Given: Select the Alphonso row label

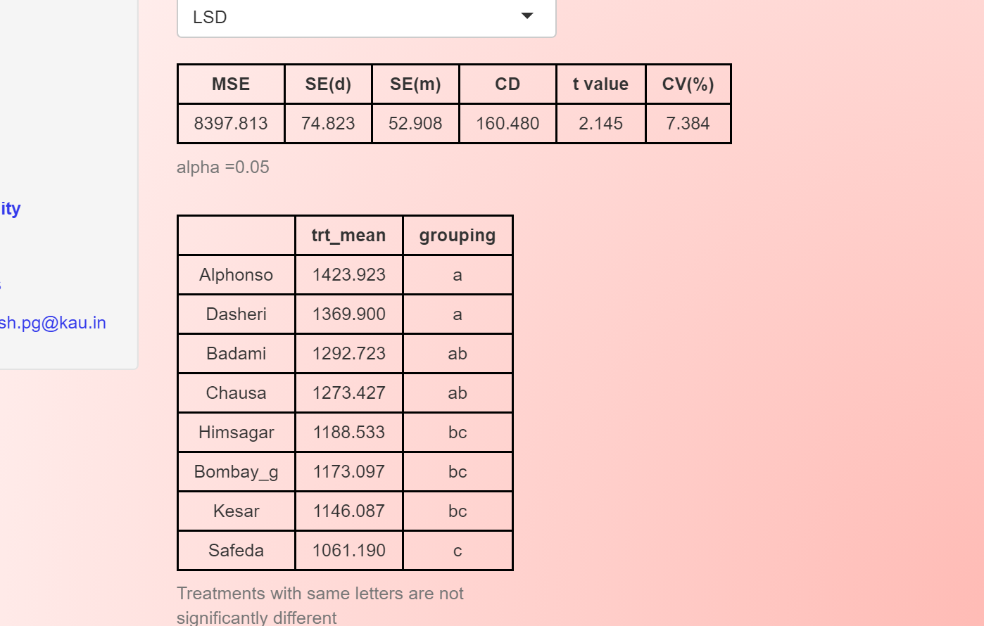Looking at the screenshot, I should pos(236,275).
